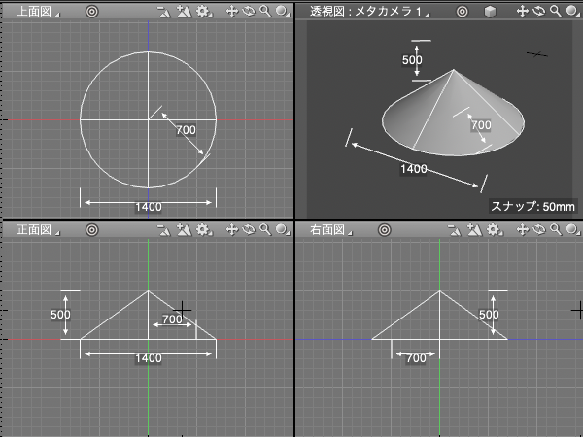Screen dimensions: 583x437
Task: Click the target circle icon in front view
Action: 91,230
